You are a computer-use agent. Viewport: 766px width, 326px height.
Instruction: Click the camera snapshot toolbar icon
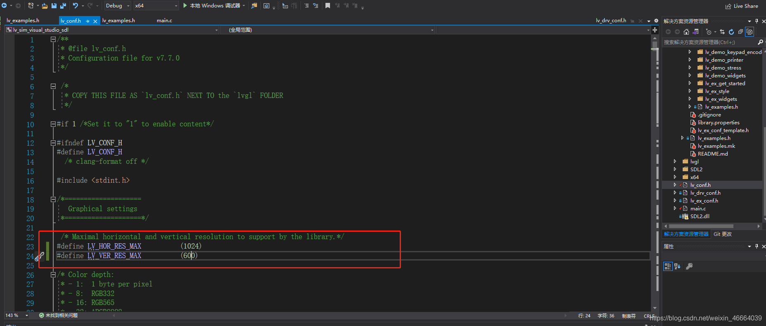[x=266, y=6]
